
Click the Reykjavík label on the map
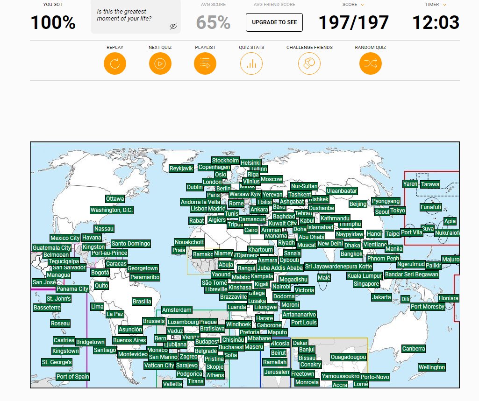[181, 168]
